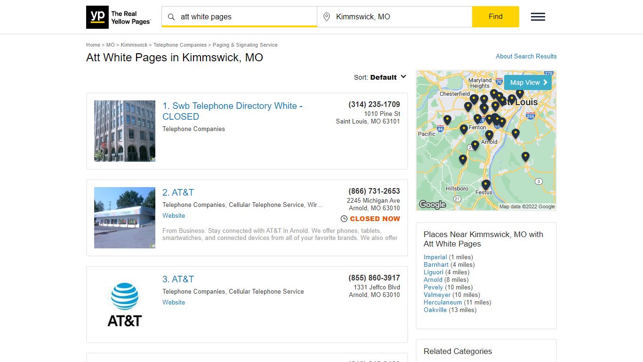
Task: Click the map pin near Festus
Action: [486, 185]
